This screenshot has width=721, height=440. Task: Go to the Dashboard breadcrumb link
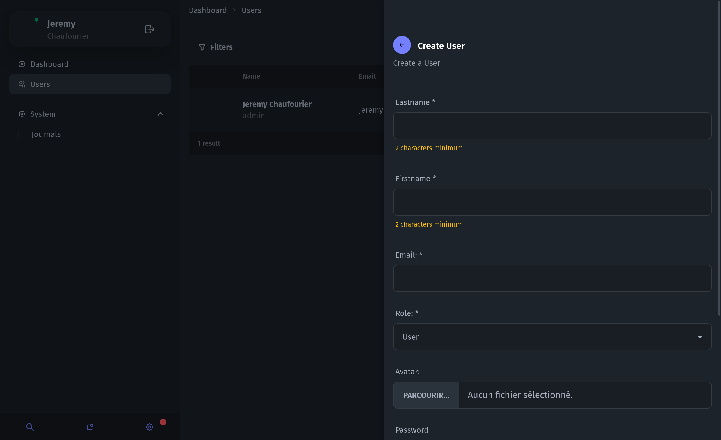207,10
